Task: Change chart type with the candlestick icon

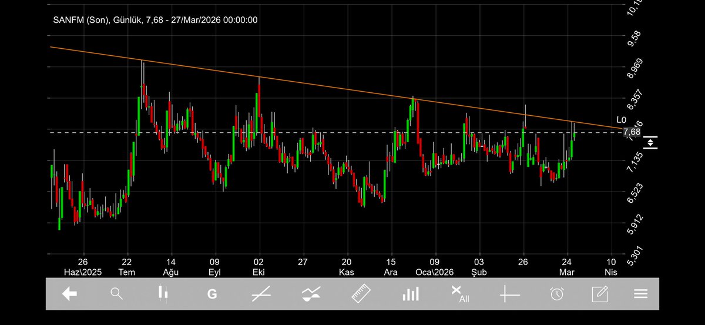Action: tap(164, 294)
